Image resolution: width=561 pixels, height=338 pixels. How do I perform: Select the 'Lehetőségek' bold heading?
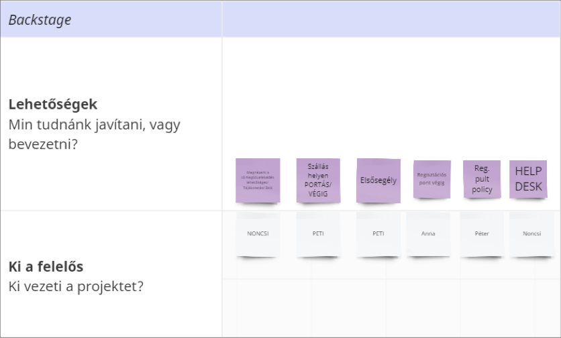(x=53, y=105)
